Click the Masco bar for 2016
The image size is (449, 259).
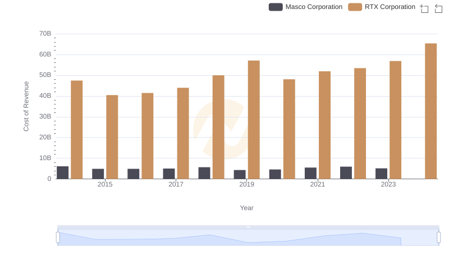coord(134,174)
